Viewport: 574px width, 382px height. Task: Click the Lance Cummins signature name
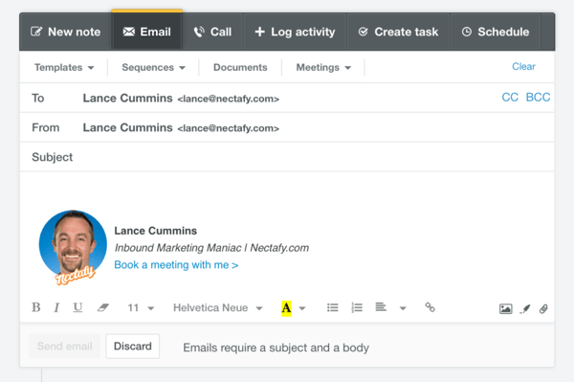click(x=156, y=231)
